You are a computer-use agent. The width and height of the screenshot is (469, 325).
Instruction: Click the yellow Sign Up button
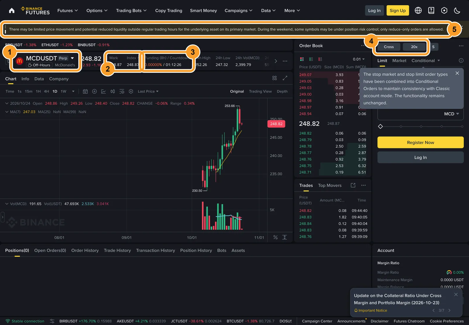pos(397,11)
